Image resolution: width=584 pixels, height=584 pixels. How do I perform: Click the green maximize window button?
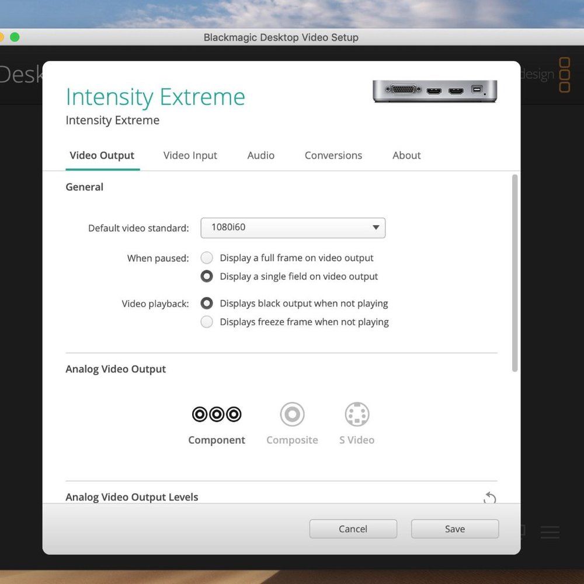pos(15,37)
